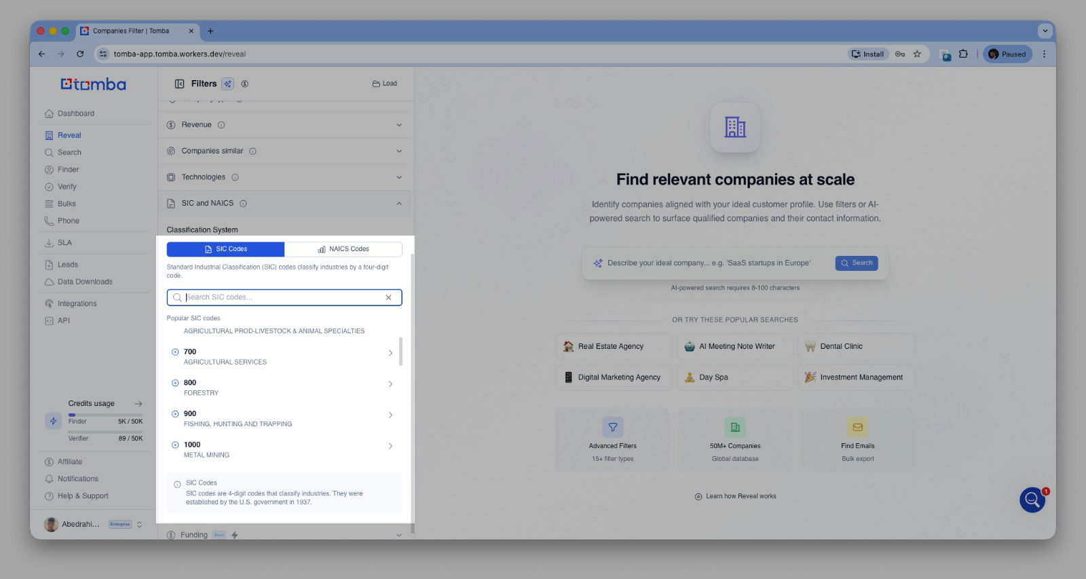Viewport: 1086px width, 579px height.
Task: Click the info icon next to Revenue
Action: click(x=221, y=125)
